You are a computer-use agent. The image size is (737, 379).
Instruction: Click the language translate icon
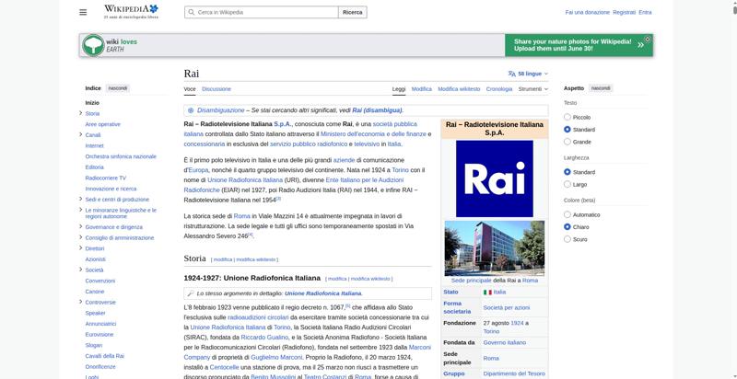pos(512,74)
